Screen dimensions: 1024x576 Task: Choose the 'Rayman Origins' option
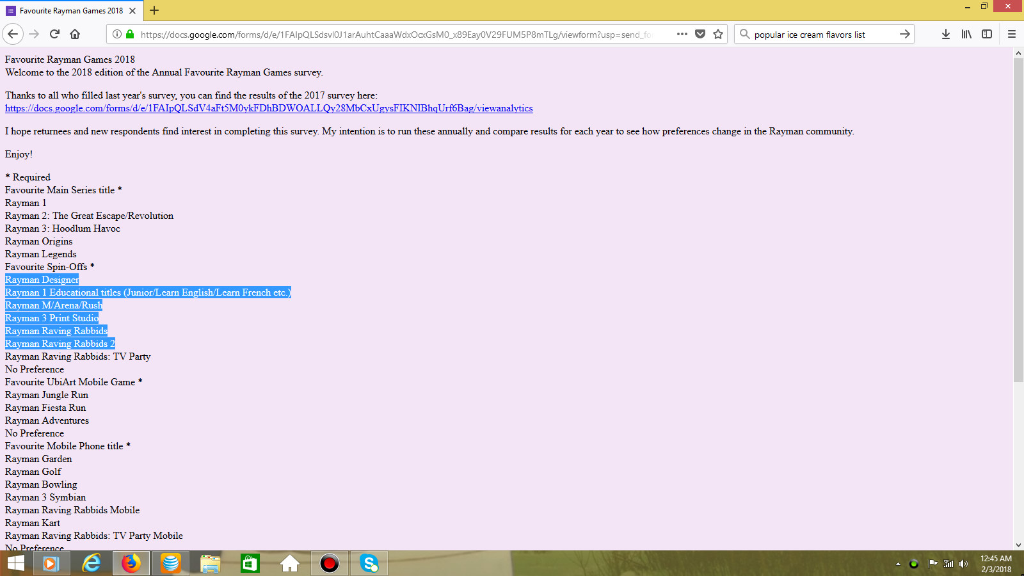(x=38, y=241)
